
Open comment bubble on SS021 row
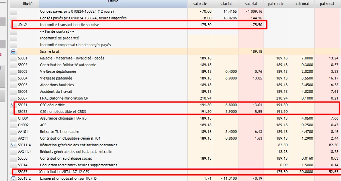tap(13, 105)
